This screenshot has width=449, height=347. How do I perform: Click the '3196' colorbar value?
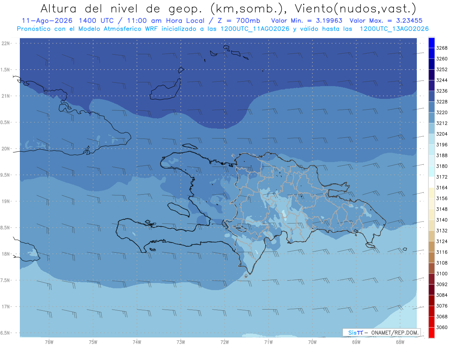click(x=442, y=145)
